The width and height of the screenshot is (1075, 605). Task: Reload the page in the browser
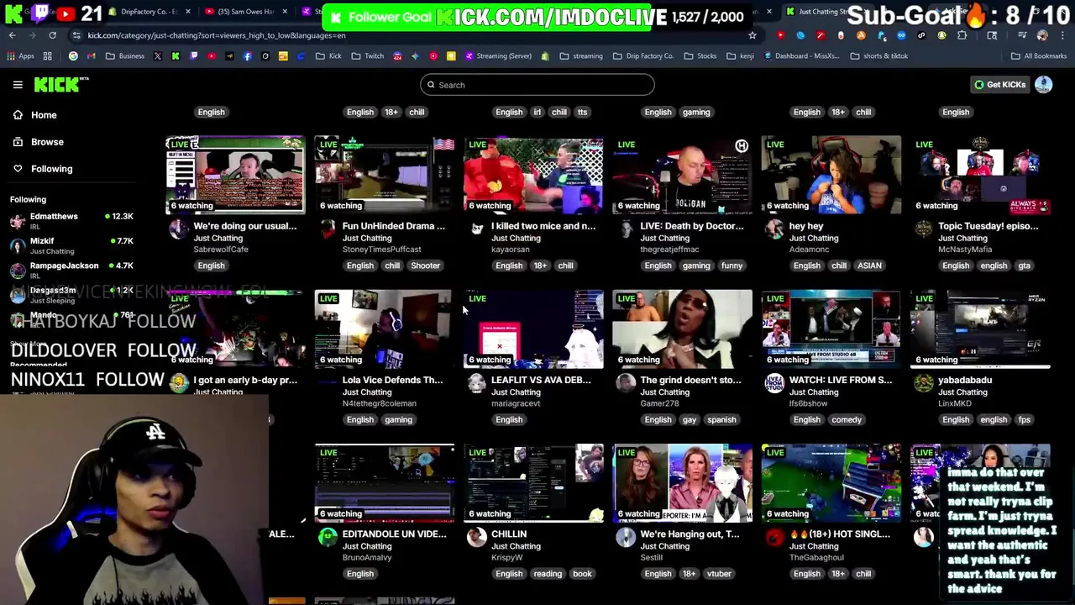tap(52, 35)
